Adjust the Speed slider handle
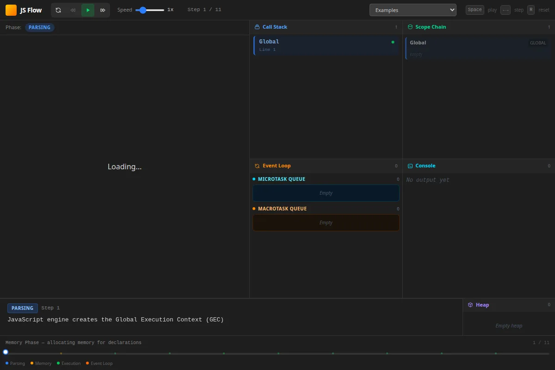Viewport: 555px width, 370px height. coord(143,10)
